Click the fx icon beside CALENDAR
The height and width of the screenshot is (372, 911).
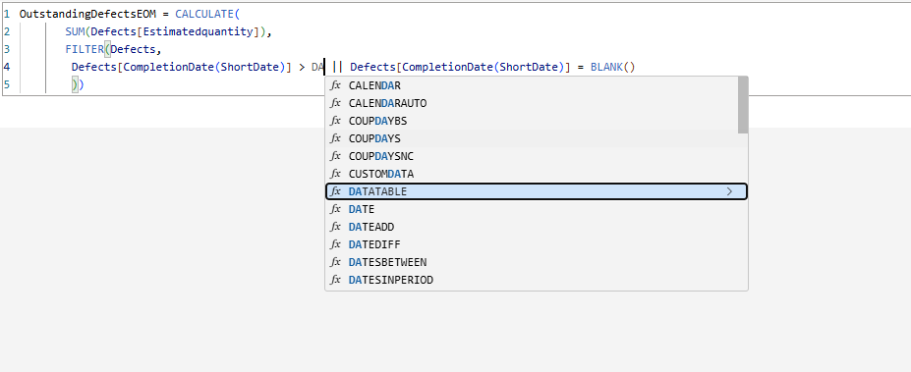point(335,85)
